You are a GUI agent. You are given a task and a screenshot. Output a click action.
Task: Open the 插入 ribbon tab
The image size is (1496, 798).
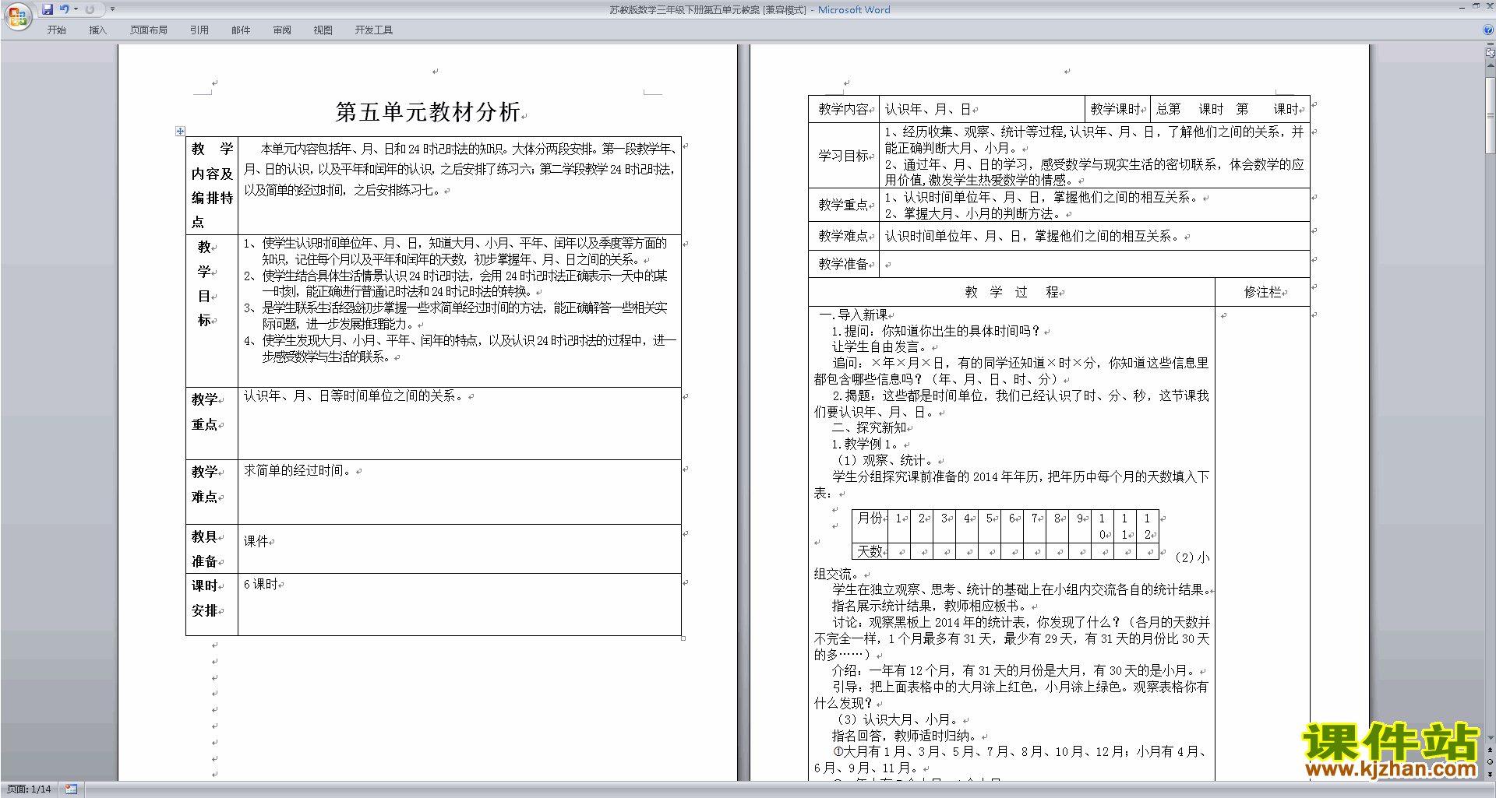[97, 30]
